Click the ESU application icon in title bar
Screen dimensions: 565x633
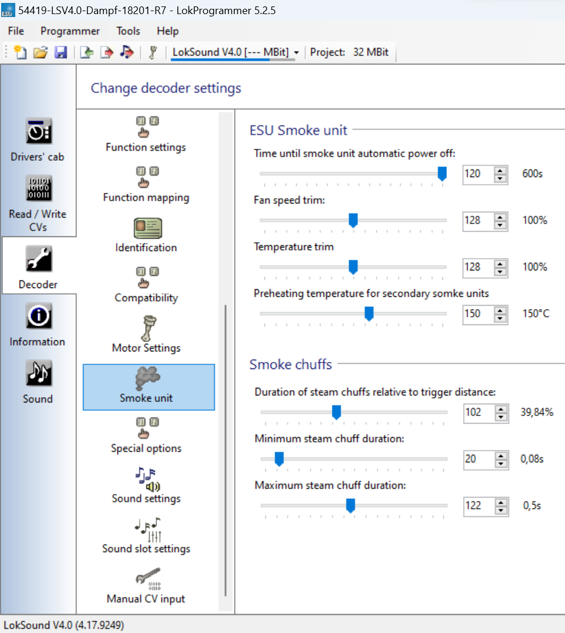(x=8, y=10)
